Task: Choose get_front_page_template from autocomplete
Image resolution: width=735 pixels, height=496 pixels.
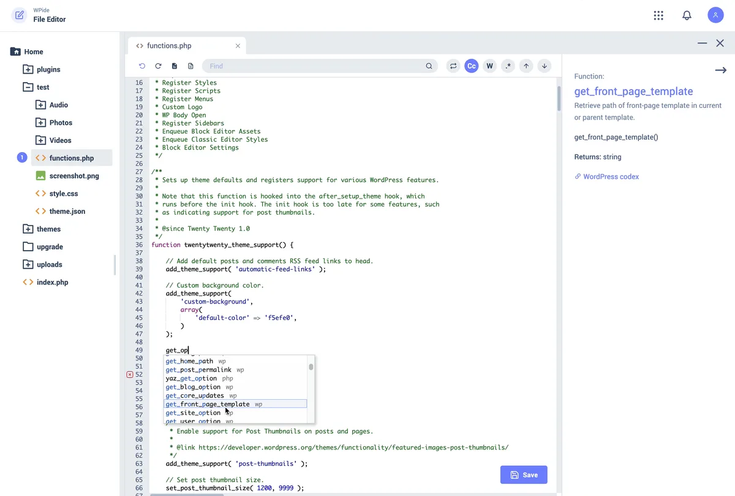Action: (x=236, y=404)
